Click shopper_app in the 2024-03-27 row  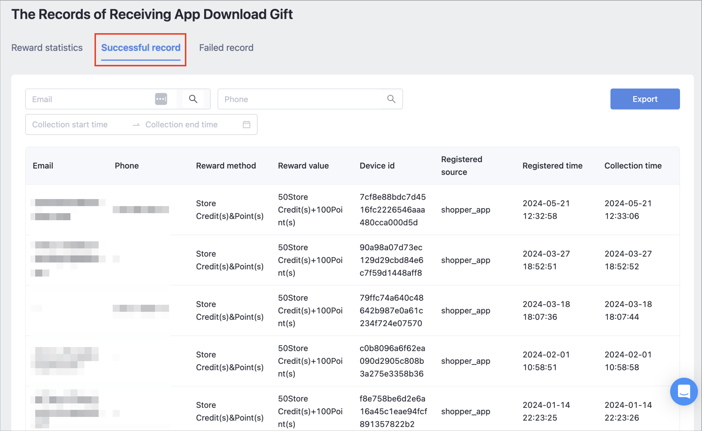465,260
